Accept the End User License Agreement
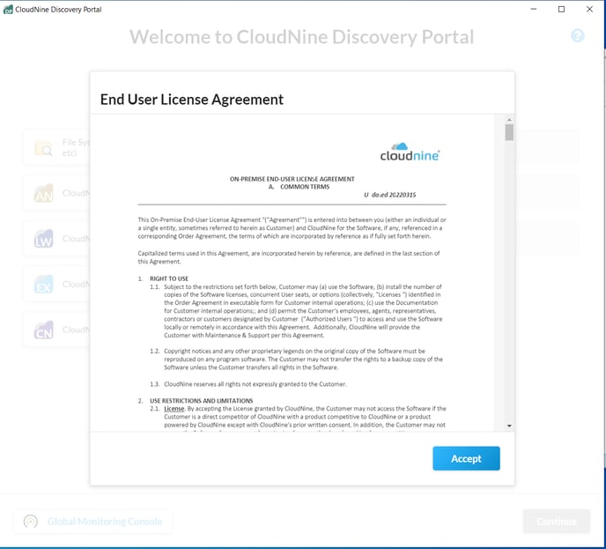Viewport: 606px width, 549px height. coord(466,458)
